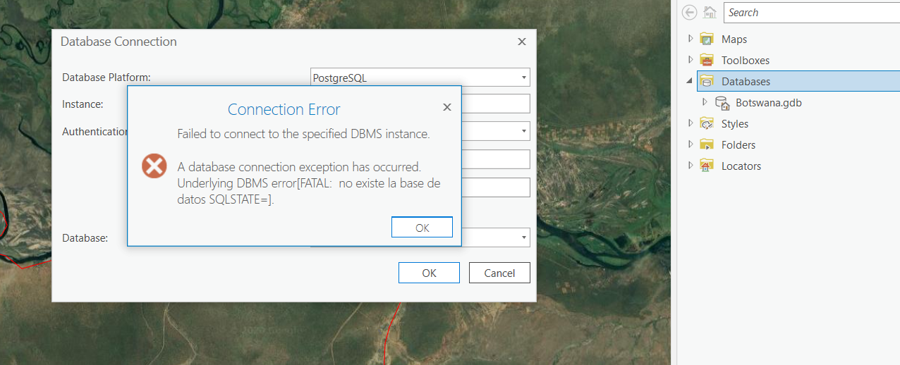
Task: Click the Toolboxes folder icon
Action: 707,61
